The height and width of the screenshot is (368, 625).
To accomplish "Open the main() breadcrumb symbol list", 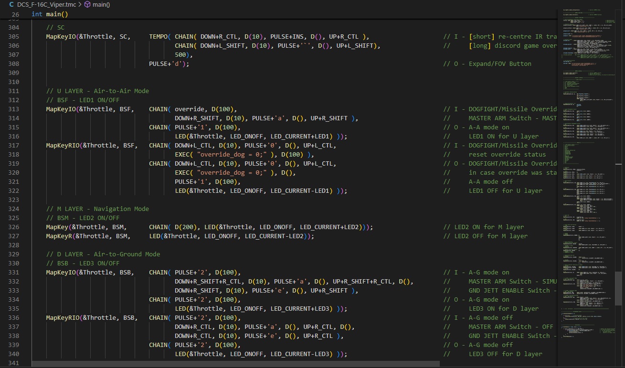I will (x=101, y=4).
